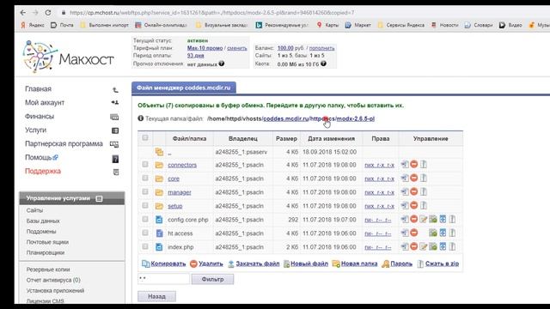Open Поддержка in the left menu

point(43,171)
